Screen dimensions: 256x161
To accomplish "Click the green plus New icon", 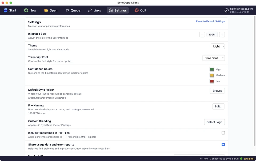I will click(26, 10).
